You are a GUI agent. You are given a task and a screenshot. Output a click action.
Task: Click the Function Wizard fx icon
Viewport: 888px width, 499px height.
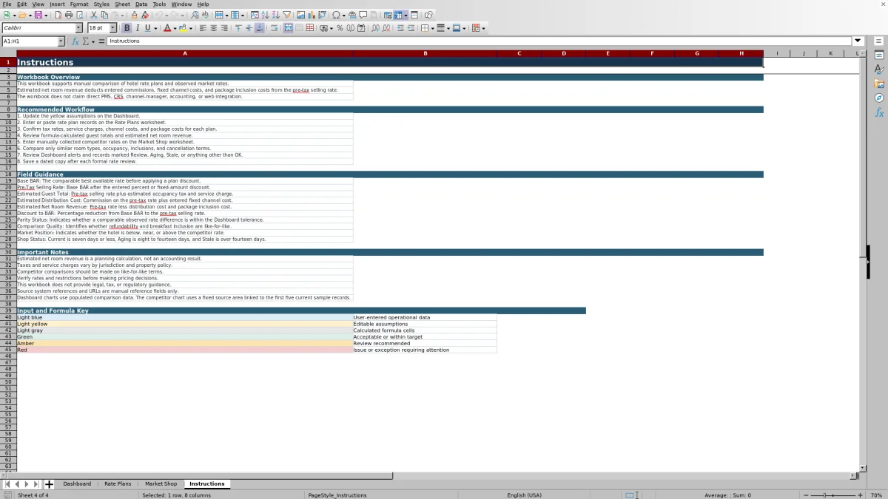tap(75, 41)
